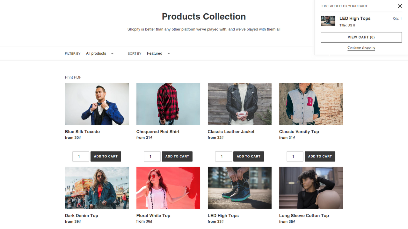Screen dimensions: 408x229
Task: Click the quantity field under Classic Leather Jacket
Action: (x=223, y=156)
